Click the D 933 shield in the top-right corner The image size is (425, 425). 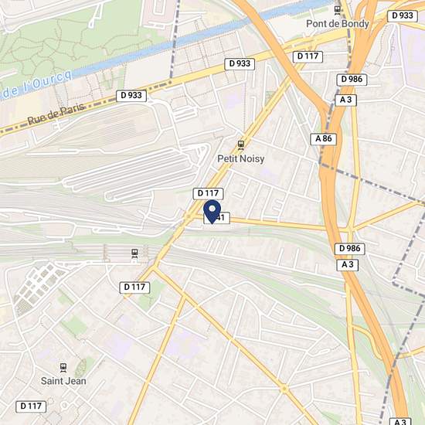click(x=403, y=16)
